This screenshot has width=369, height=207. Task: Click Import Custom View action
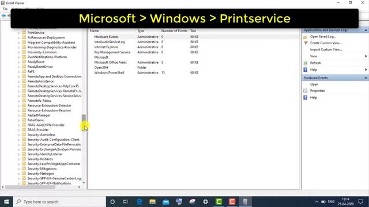click(x=326, y=49)
